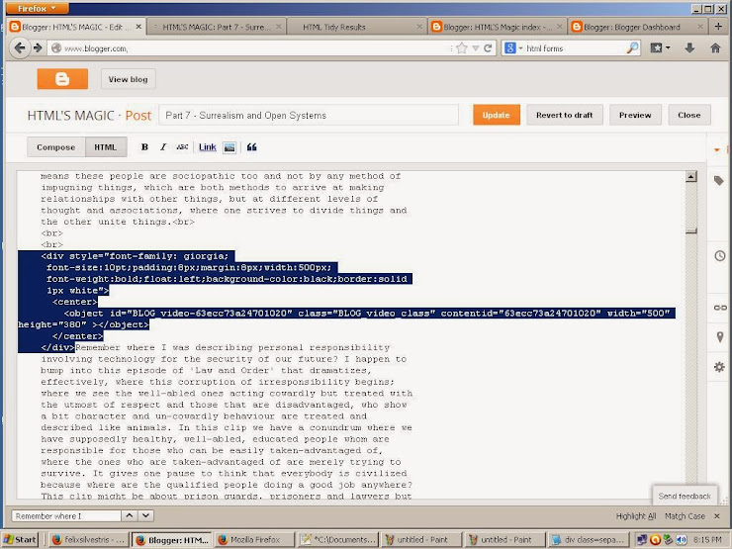Go back with the browser back arrow
The width and height of the screenshot is (732, 549).
(x=20, y=47)
